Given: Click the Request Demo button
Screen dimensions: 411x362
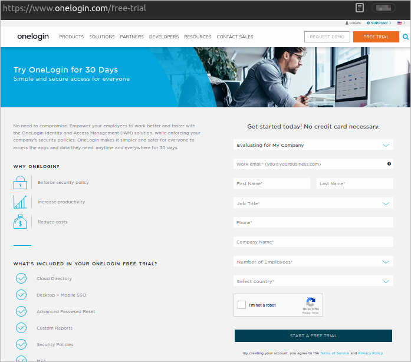Looking at the screenshot, I should click(x=327, y=37).
